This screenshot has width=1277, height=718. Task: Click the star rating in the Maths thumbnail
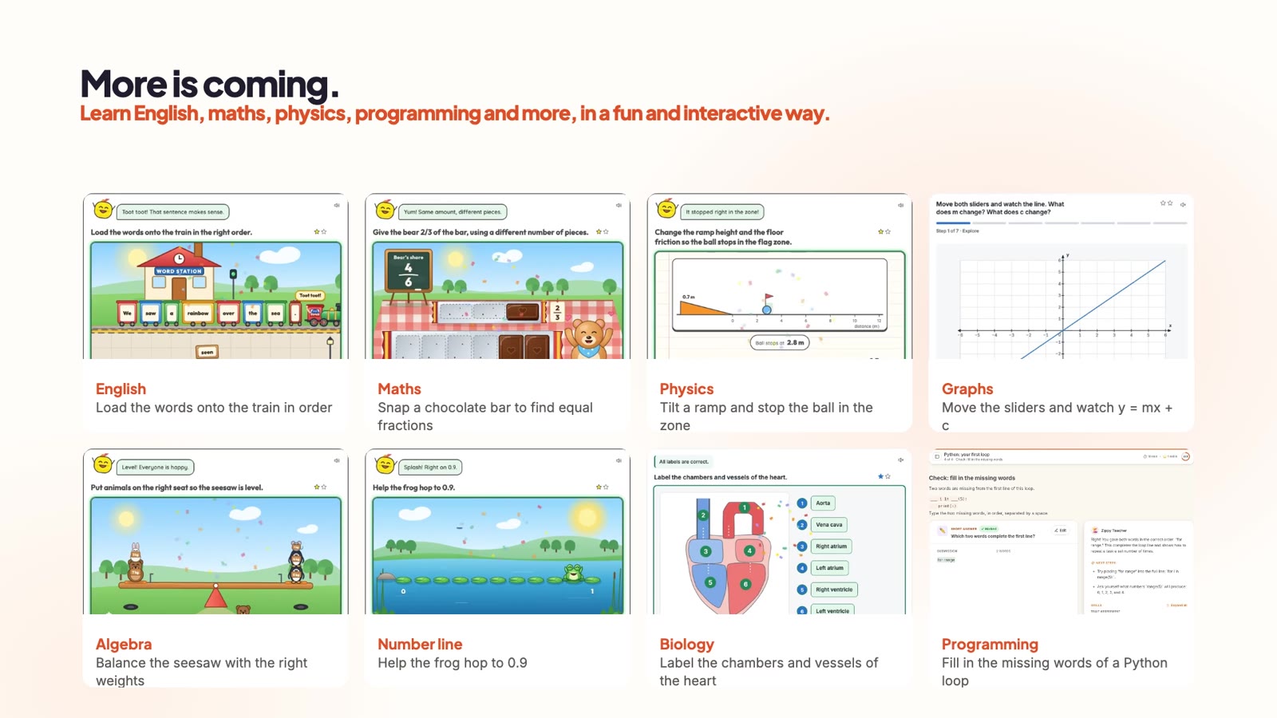tap(602, 232)
